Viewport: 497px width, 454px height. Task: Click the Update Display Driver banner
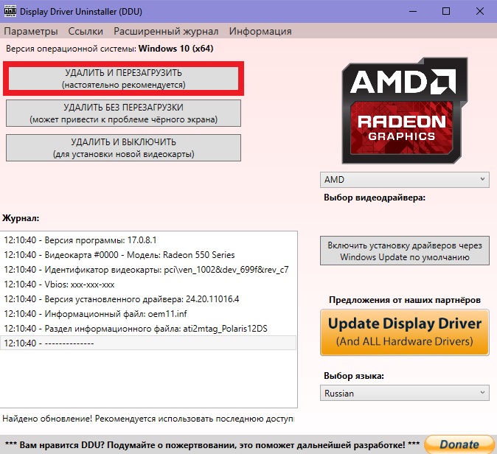coord(404,332)
